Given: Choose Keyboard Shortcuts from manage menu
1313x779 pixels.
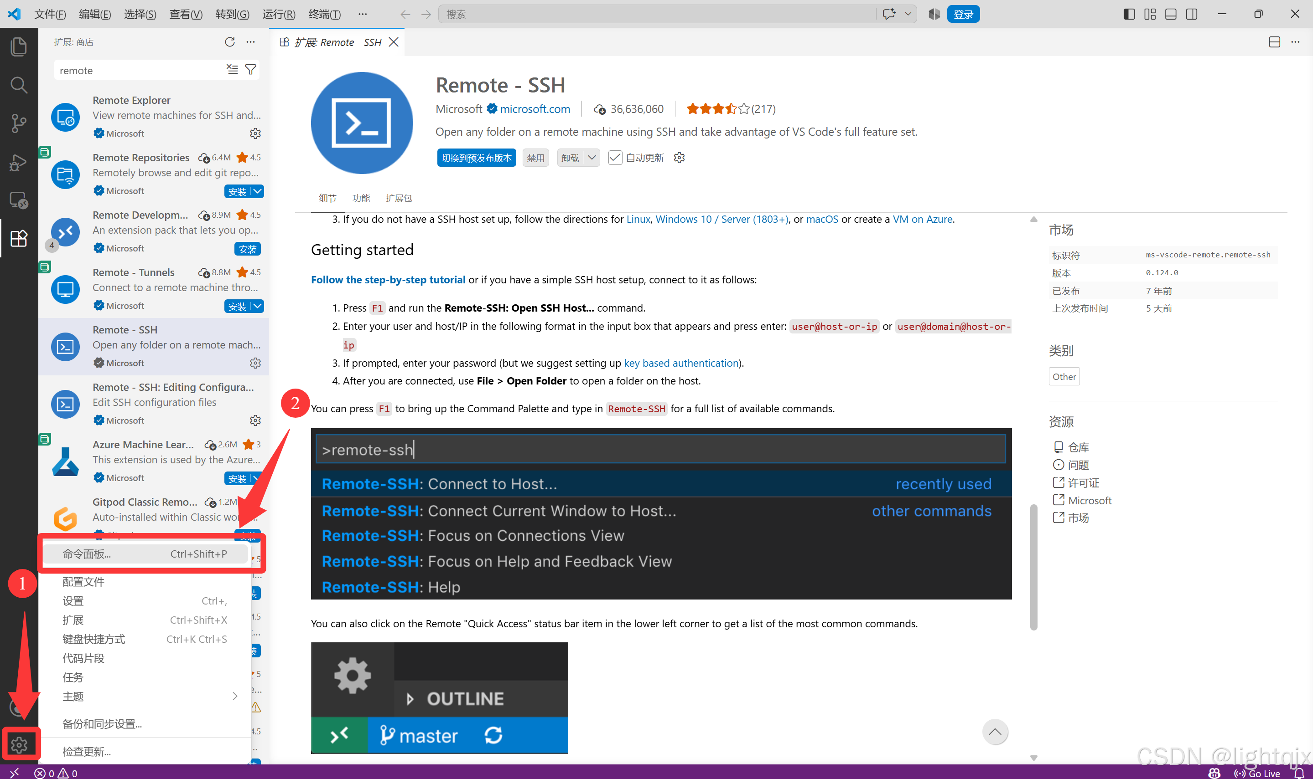Looking at the screenshot, I should tap(145, 639).
